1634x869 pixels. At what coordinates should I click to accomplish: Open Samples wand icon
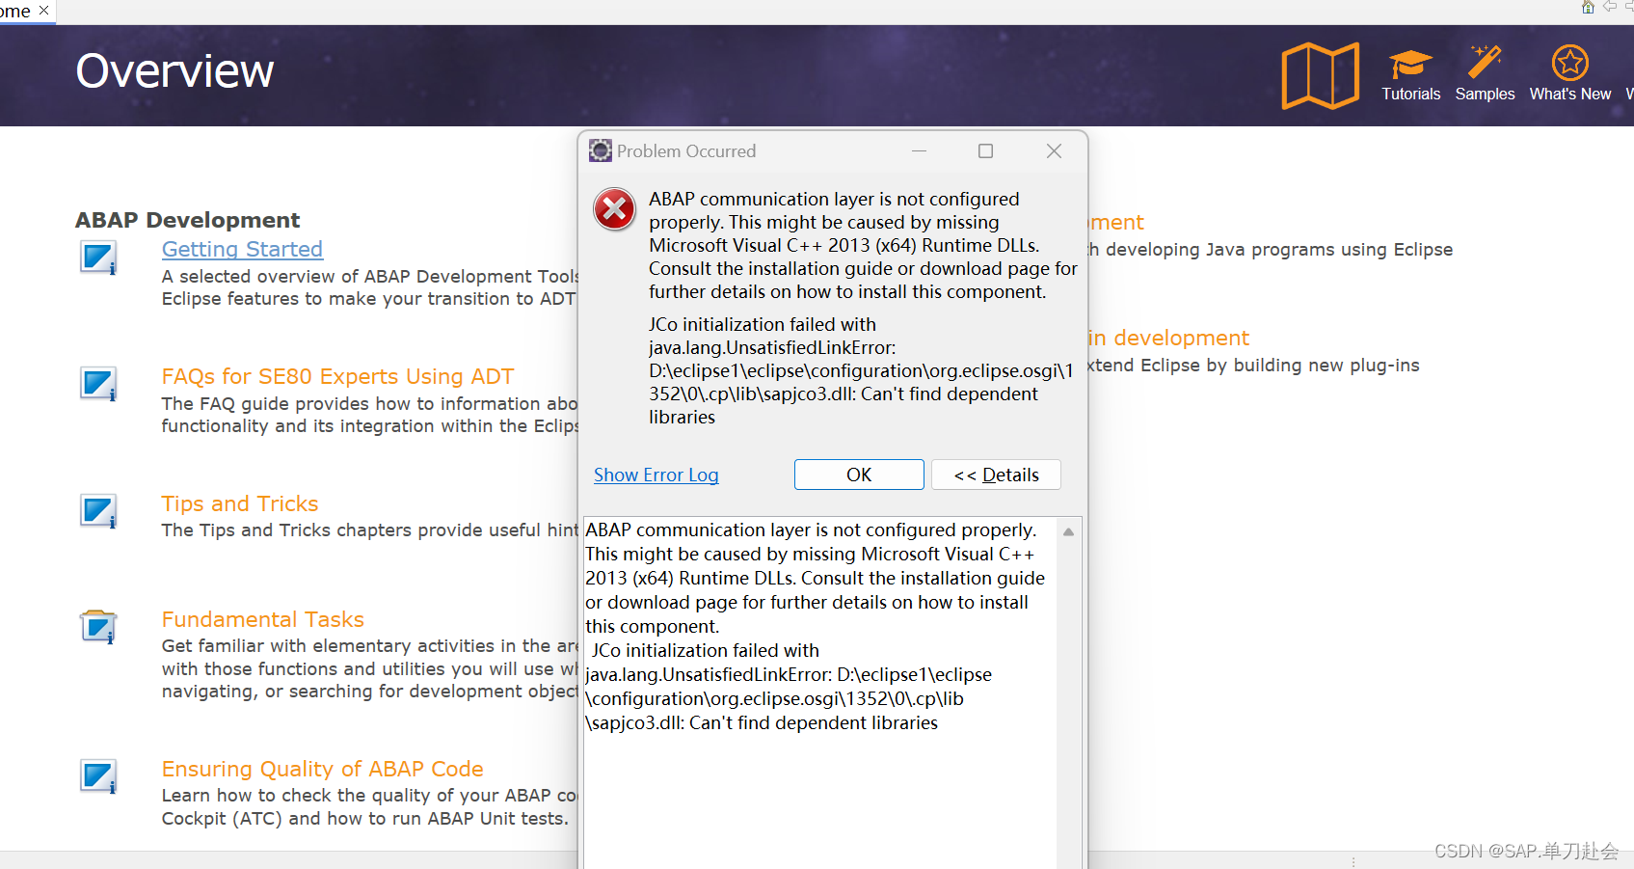coord(1485,62)
